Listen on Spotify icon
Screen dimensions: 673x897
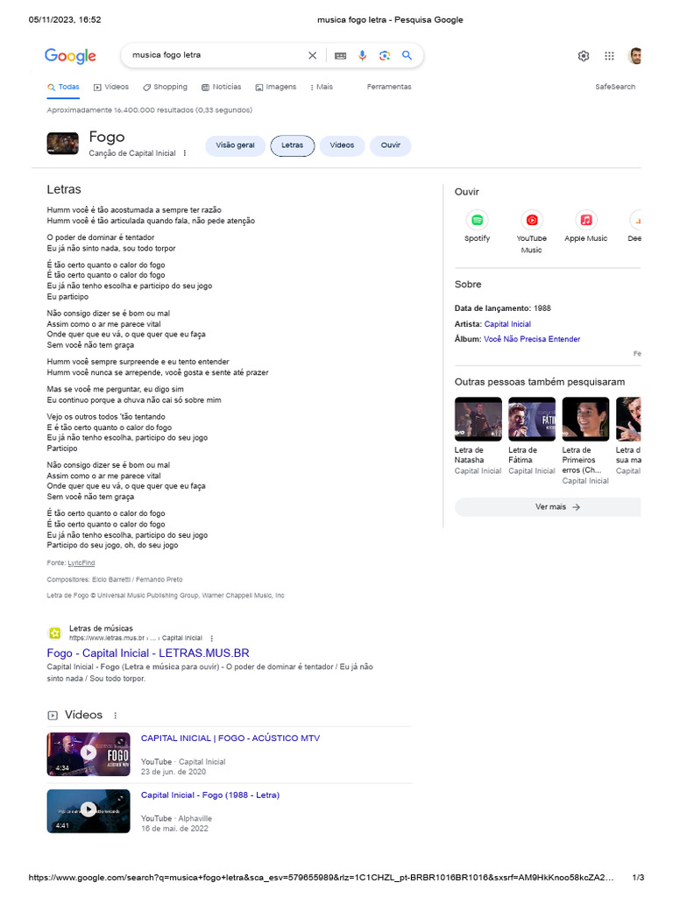(x=478, y=220)
